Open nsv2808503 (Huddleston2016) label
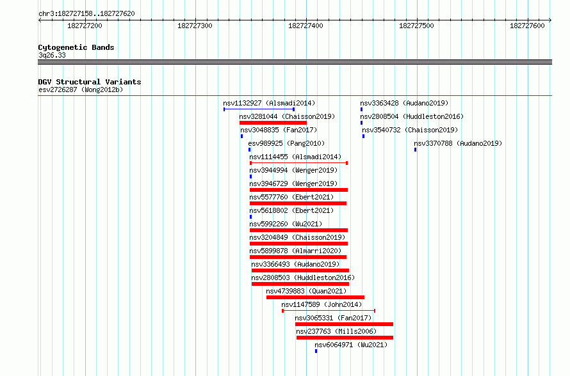The image size is (570, 376). click(x=303, y=278)
